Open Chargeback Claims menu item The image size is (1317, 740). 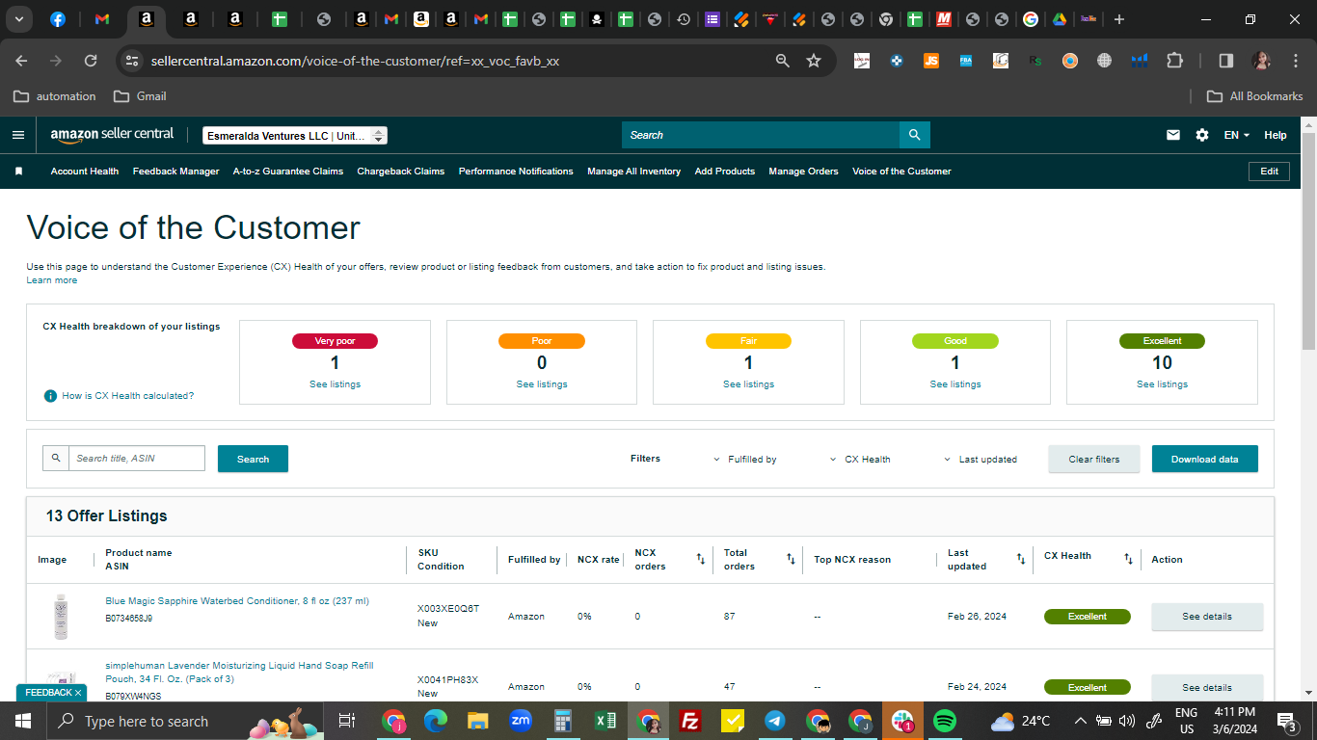[x=401, y=172]
